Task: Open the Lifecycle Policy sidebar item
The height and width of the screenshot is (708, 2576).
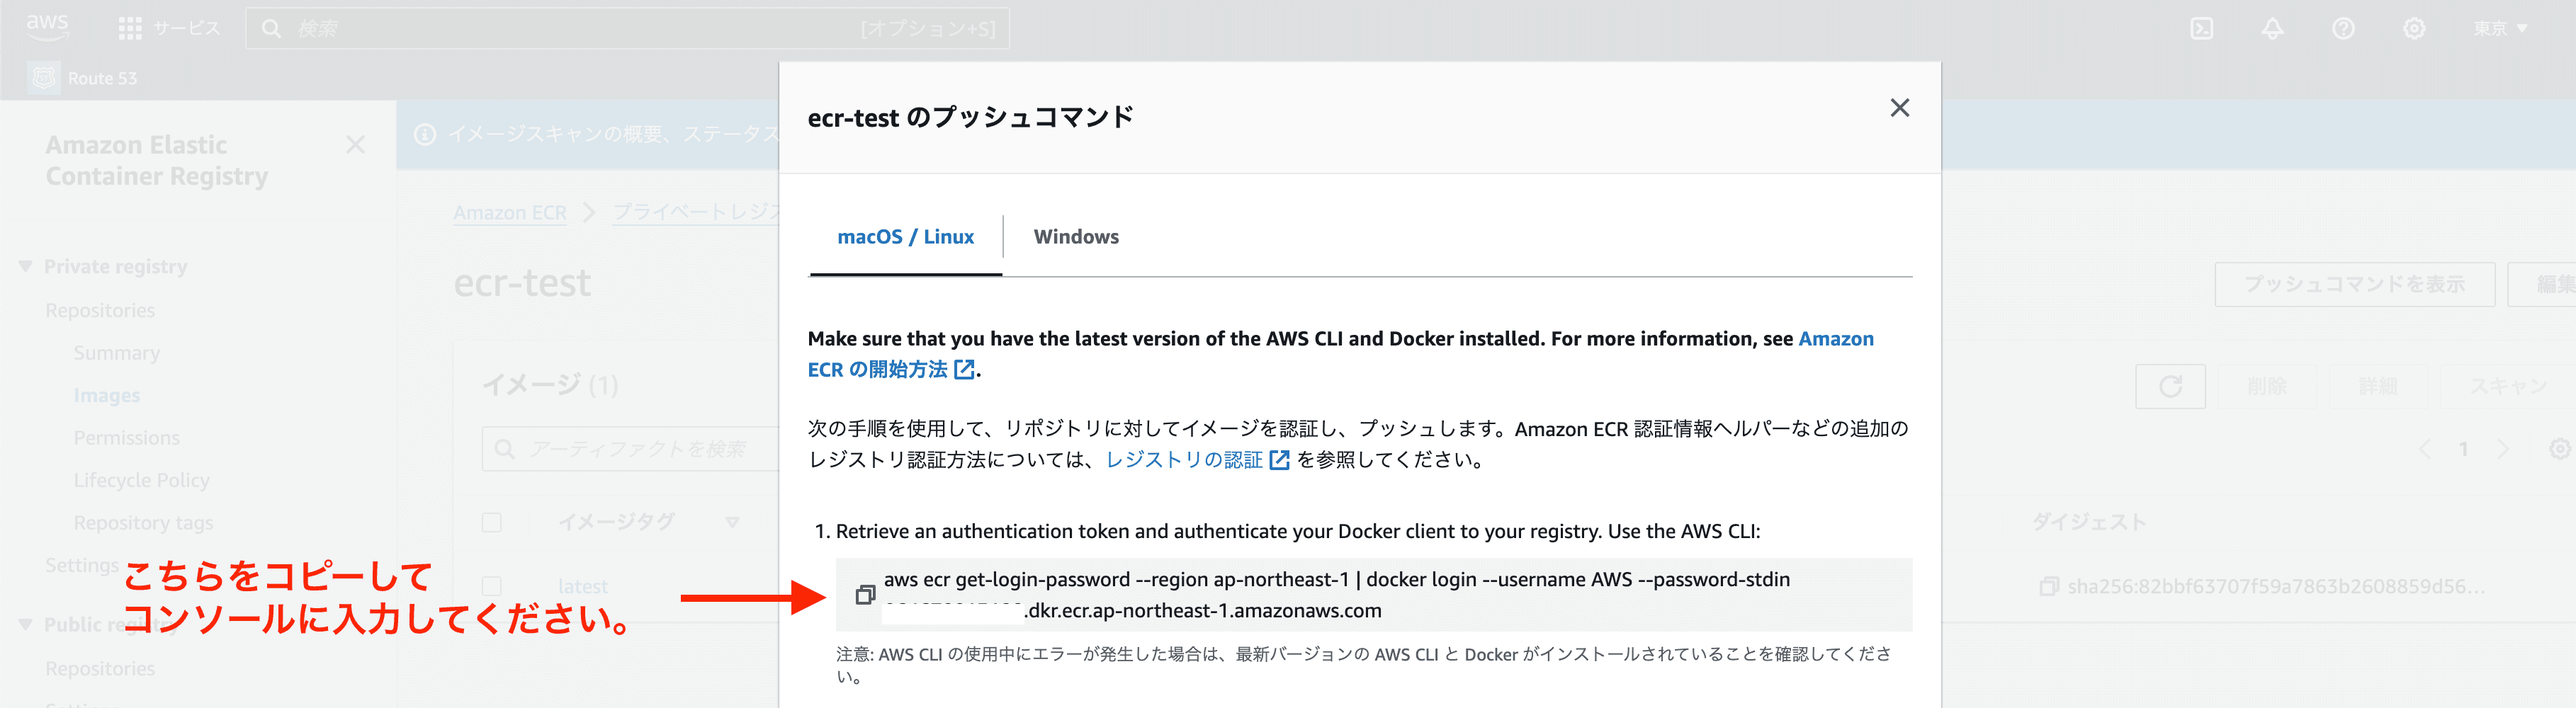Action: click(141, 480)
